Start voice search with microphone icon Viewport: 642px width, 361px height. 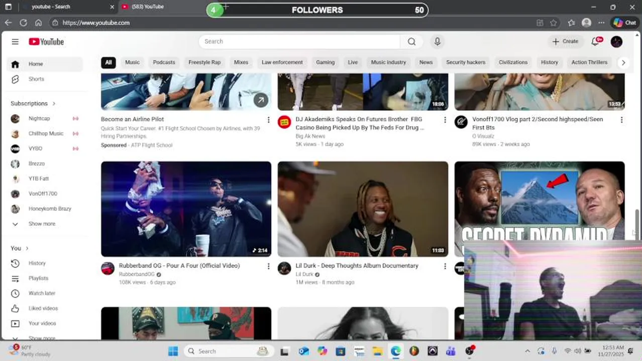point(437,42)
